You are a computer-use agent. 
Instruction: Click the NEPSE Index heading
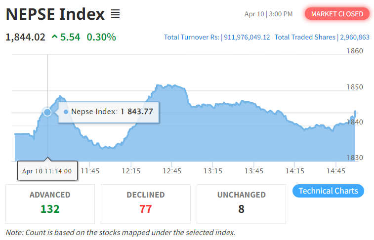[x=55, y=14]
